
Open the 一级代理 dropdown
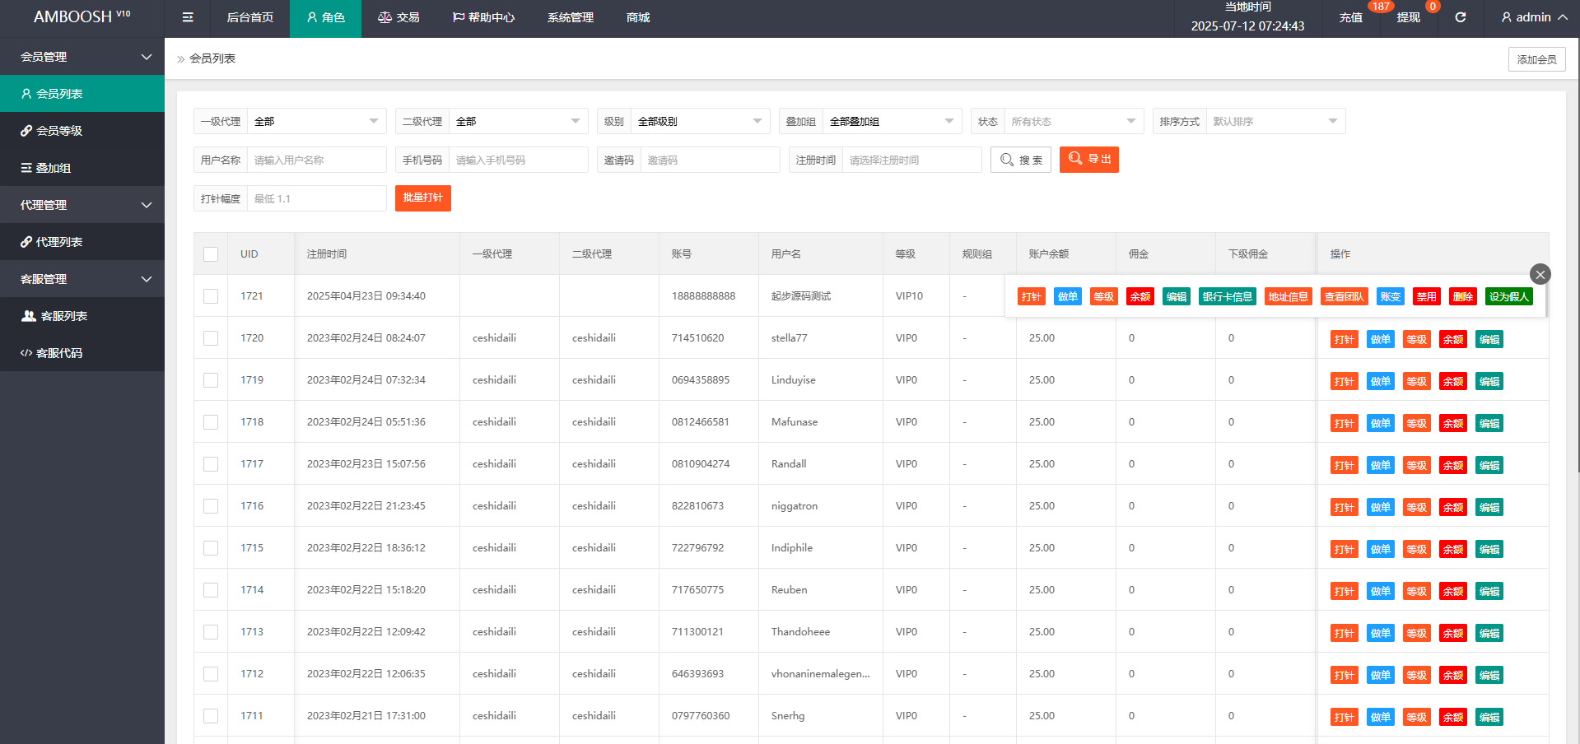(316, 121)
